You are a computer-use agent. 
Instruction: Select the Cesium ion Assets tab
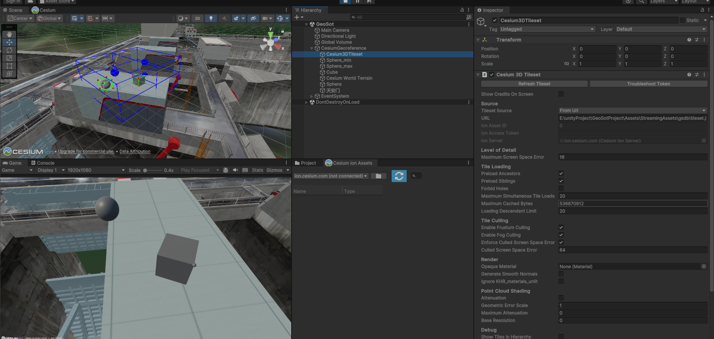tap(349, 163)
